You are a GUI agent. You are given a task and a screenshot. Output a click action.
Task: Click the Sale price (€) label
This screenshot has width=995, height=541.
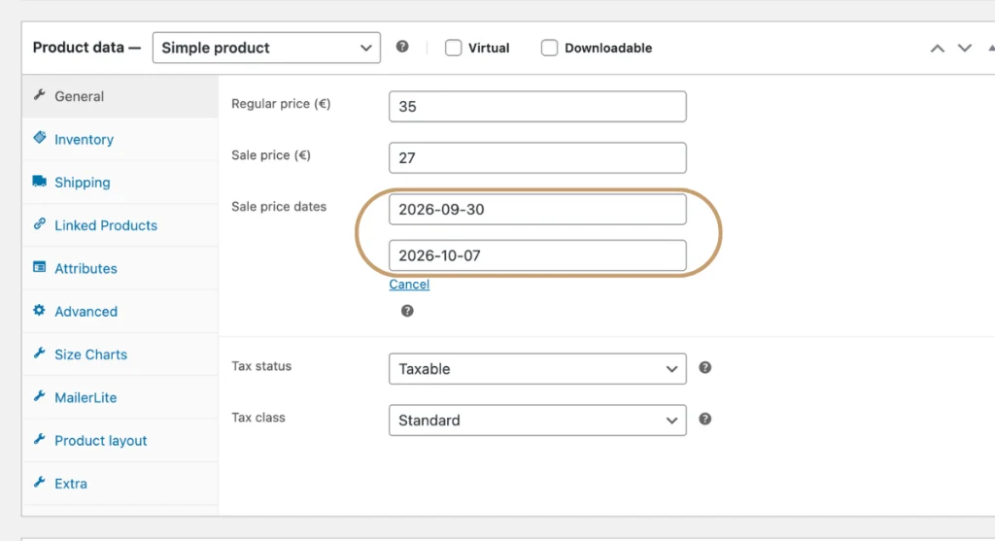point(271,154)
